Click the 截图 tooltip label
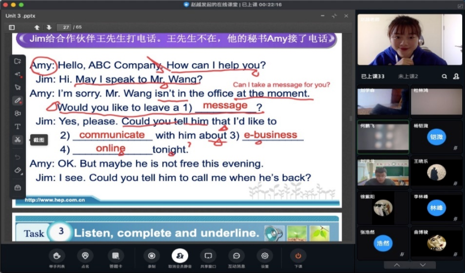This screenshot has height=273, width=465. tap(39, 140)
